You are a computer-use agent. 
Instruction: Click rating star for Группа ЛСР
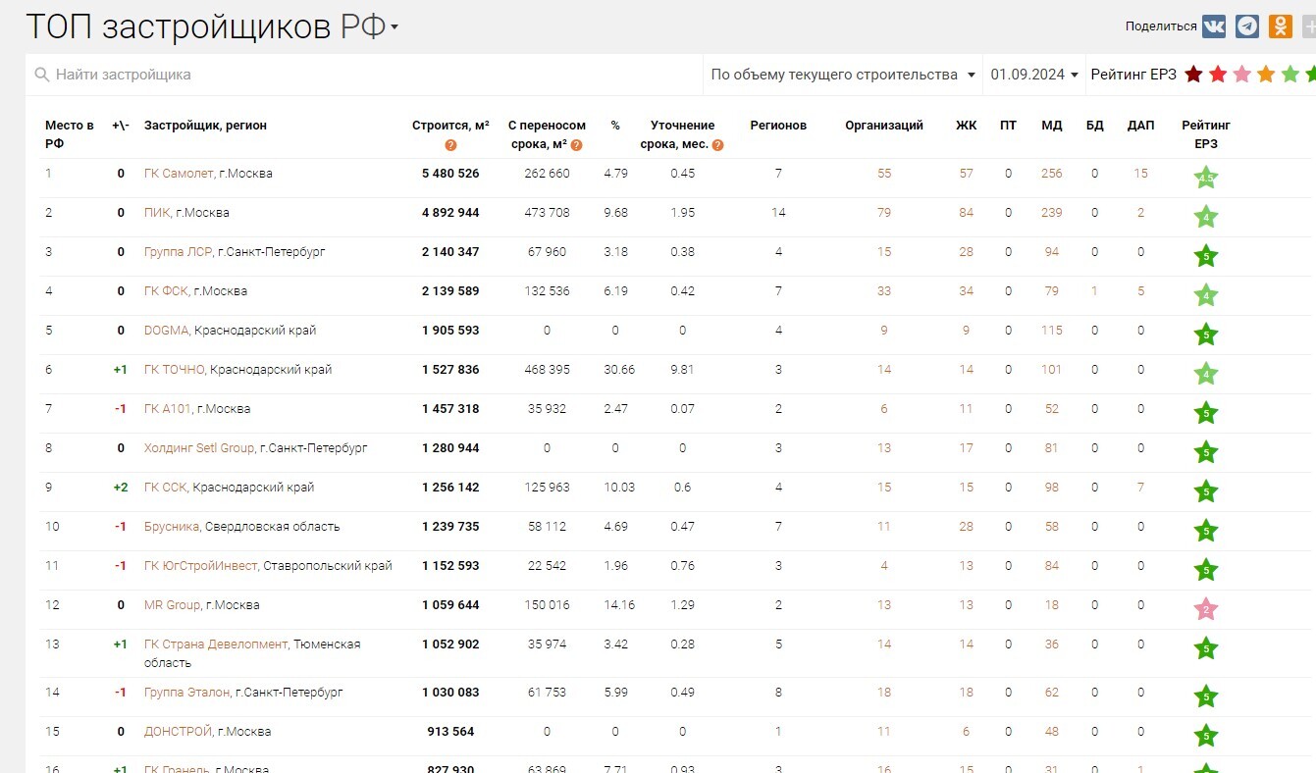(x=1206, y=256)
